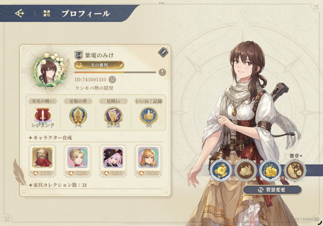323x226 pixels.
Task: Open the witch hat character with 2136
Action: pos(113,160)
